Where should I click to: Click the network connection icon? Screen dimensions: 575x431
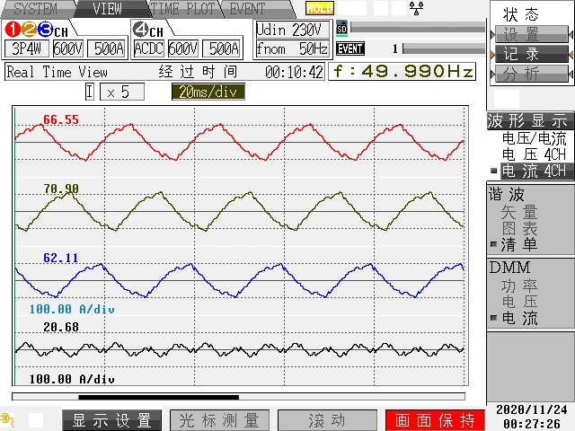pyautogui.click(x=416, y=8)
